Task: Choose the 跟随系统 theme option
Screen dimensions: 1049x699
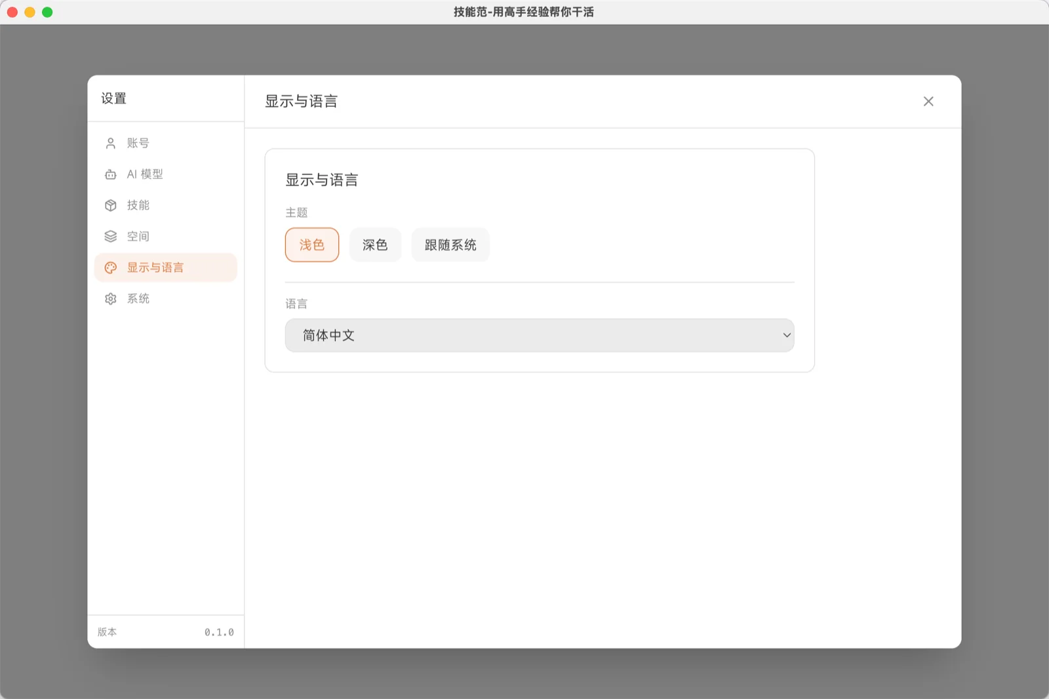Action: pos(450,245)
